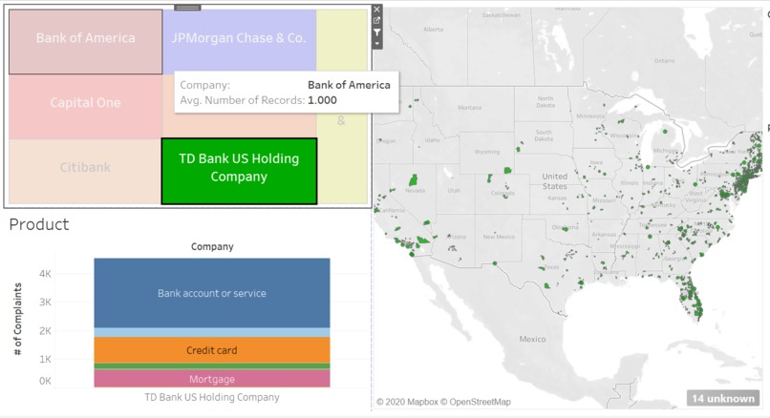The width and height of the screenshot is (770, 418).
Task: Select the Citibank treemap tile
Action: (x=85, y=171)
